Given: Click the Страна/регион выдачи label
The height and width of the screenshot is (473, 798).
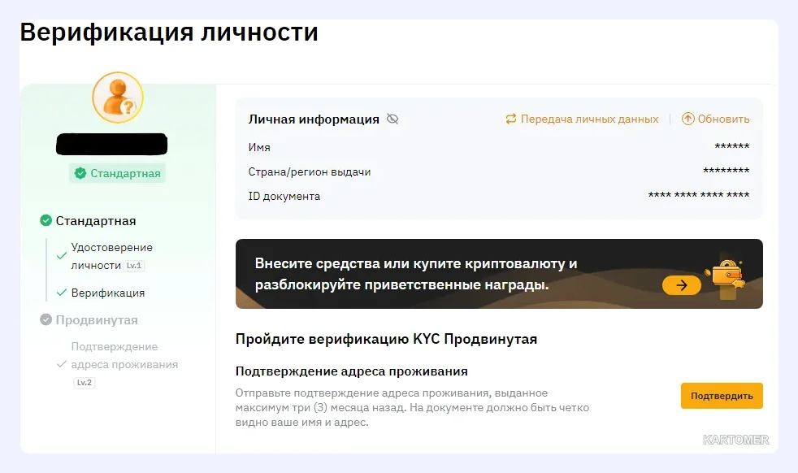Looking at the screenshot, I should pyautogui.click(x=310, y=172).
